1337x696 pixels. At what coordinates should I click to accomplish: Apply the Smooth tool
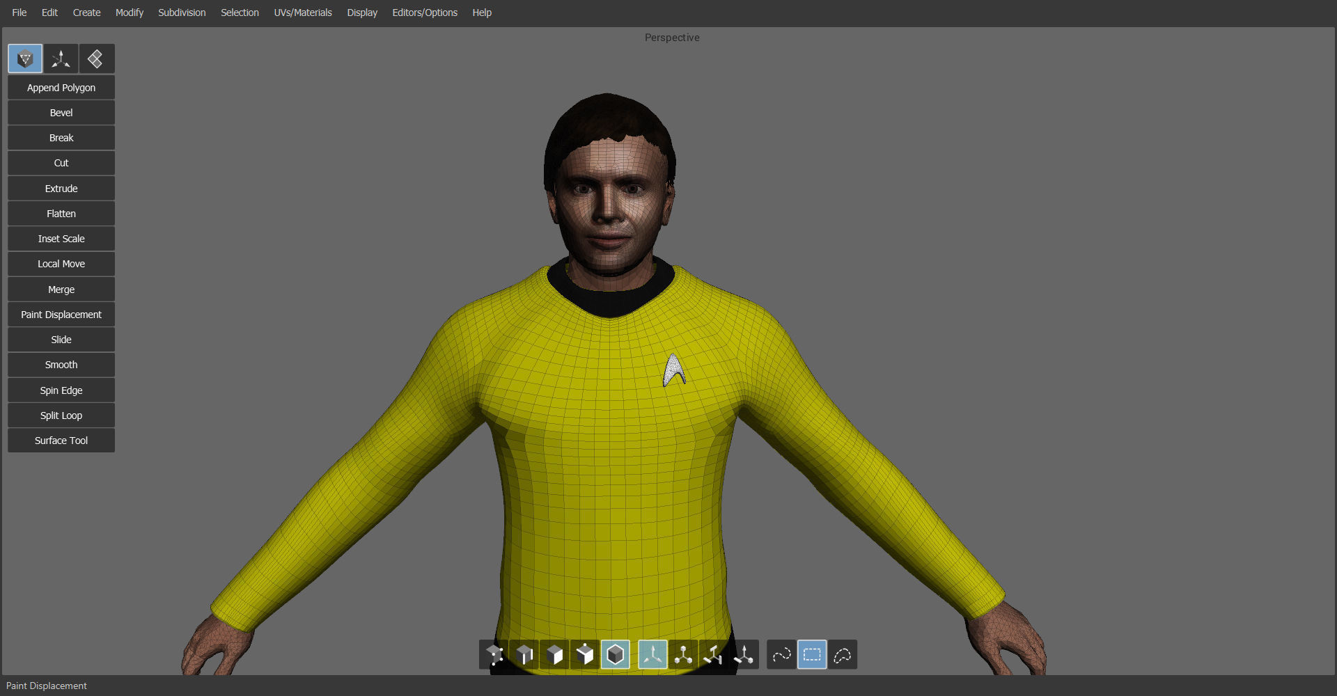tap(61, 365)
